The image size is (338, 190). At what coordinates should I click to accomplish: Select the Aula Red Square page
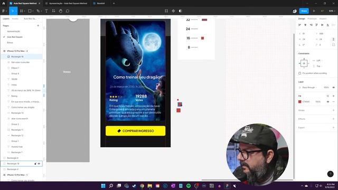click(15, 37)
